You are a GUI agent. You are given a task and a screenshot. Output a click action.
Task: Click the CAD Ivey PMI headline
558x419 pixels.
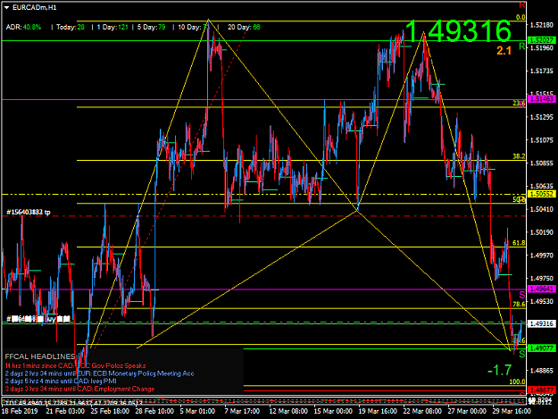pyautogui.click(x=61, y=381)
